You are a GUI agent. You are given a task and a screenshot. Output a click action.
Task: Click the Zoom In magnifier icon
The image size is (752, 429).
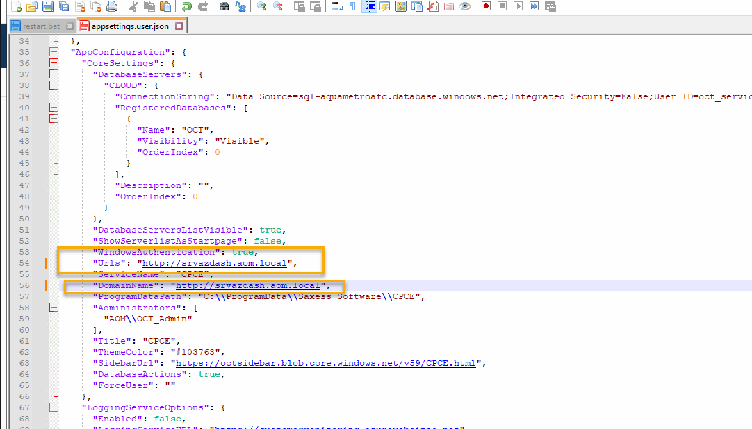261,6
